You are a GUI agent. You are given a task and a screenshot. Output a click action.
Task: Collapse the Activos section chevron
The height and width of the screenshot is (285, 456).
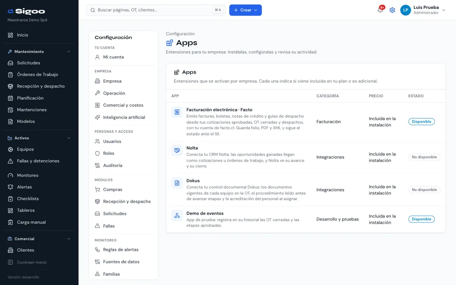pos(69,138)
